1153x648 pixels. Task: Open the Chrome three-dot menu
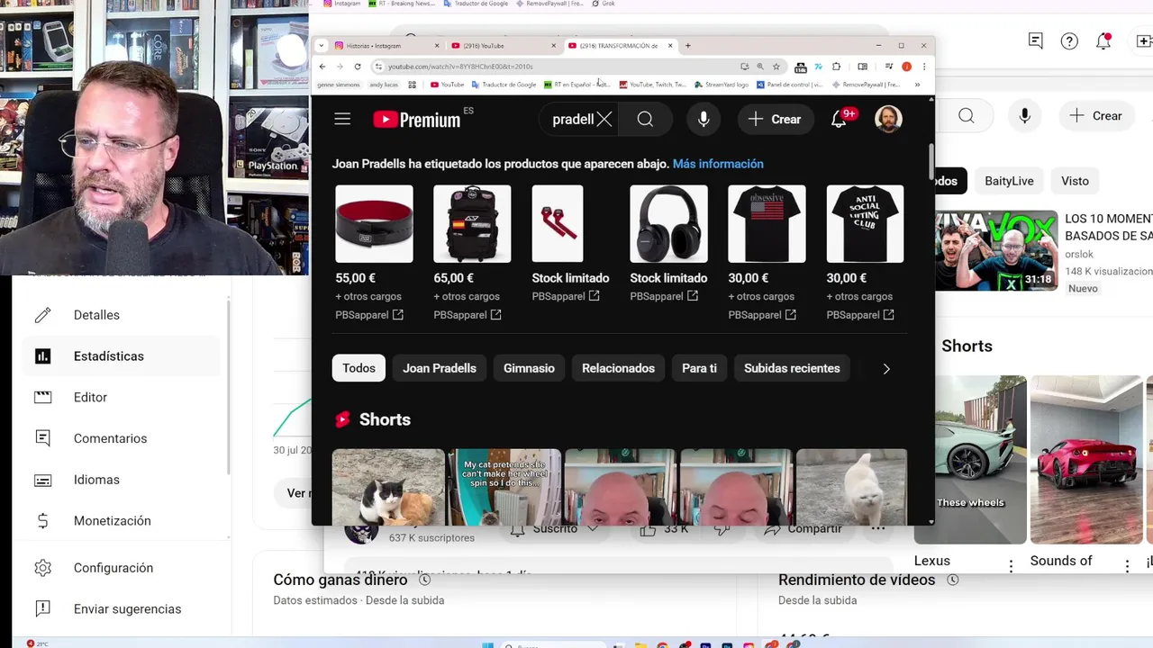(923, 67)
